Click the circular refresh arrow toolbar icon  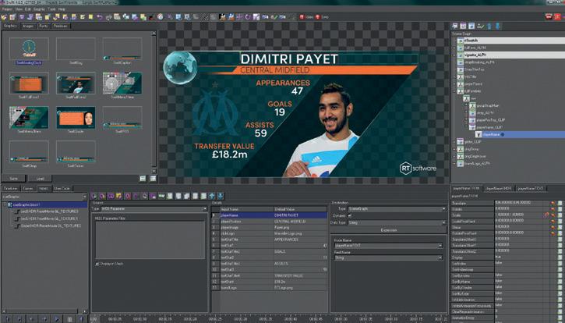coord(248,17)
